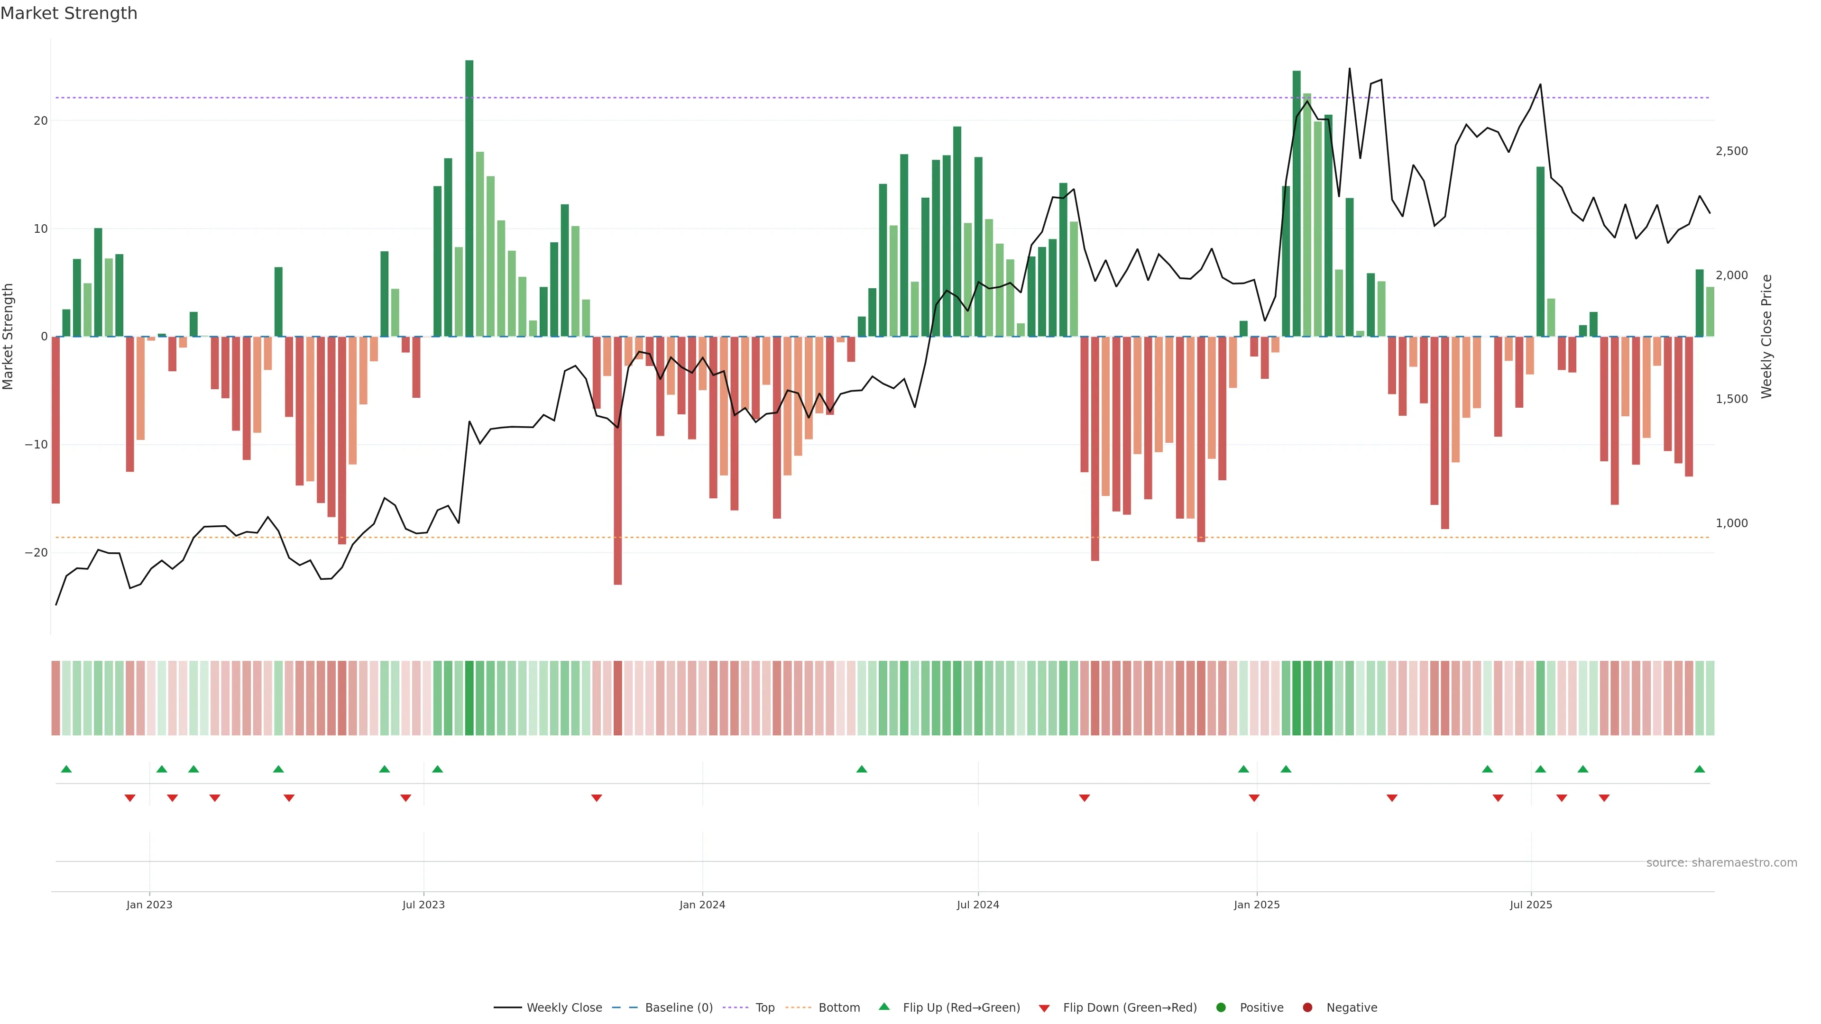The image size is (1821, 1024).
Task: Click the Jan 2024 x-axis label
Action: click(x=702, y=905)
